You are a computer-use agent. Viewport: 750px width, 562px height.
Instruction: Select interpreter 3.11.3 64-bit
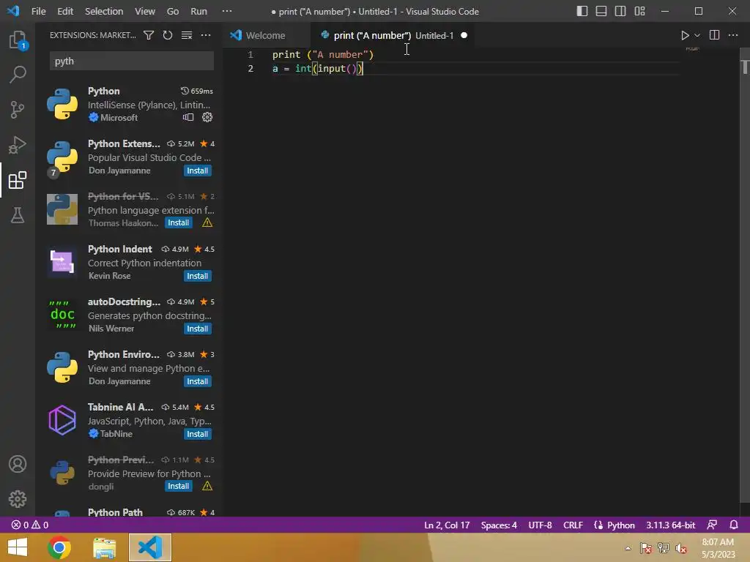click(x=671, y=525)
